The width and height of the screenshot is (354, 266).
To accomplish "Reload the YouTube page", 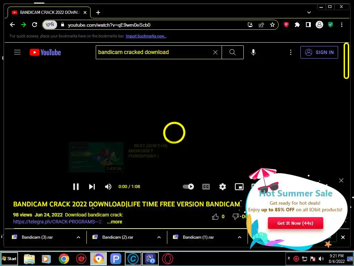I will [x=35, y=25].
